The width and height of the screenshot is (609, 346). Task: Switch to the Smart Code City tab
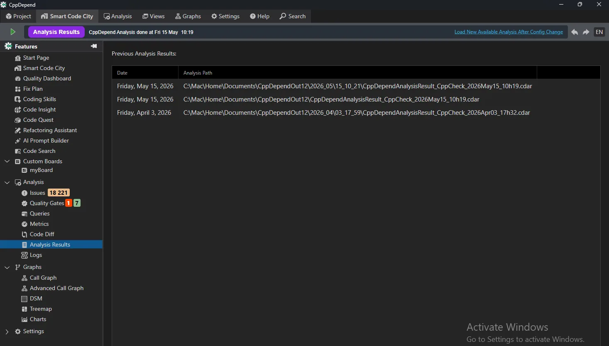point(67,16)
